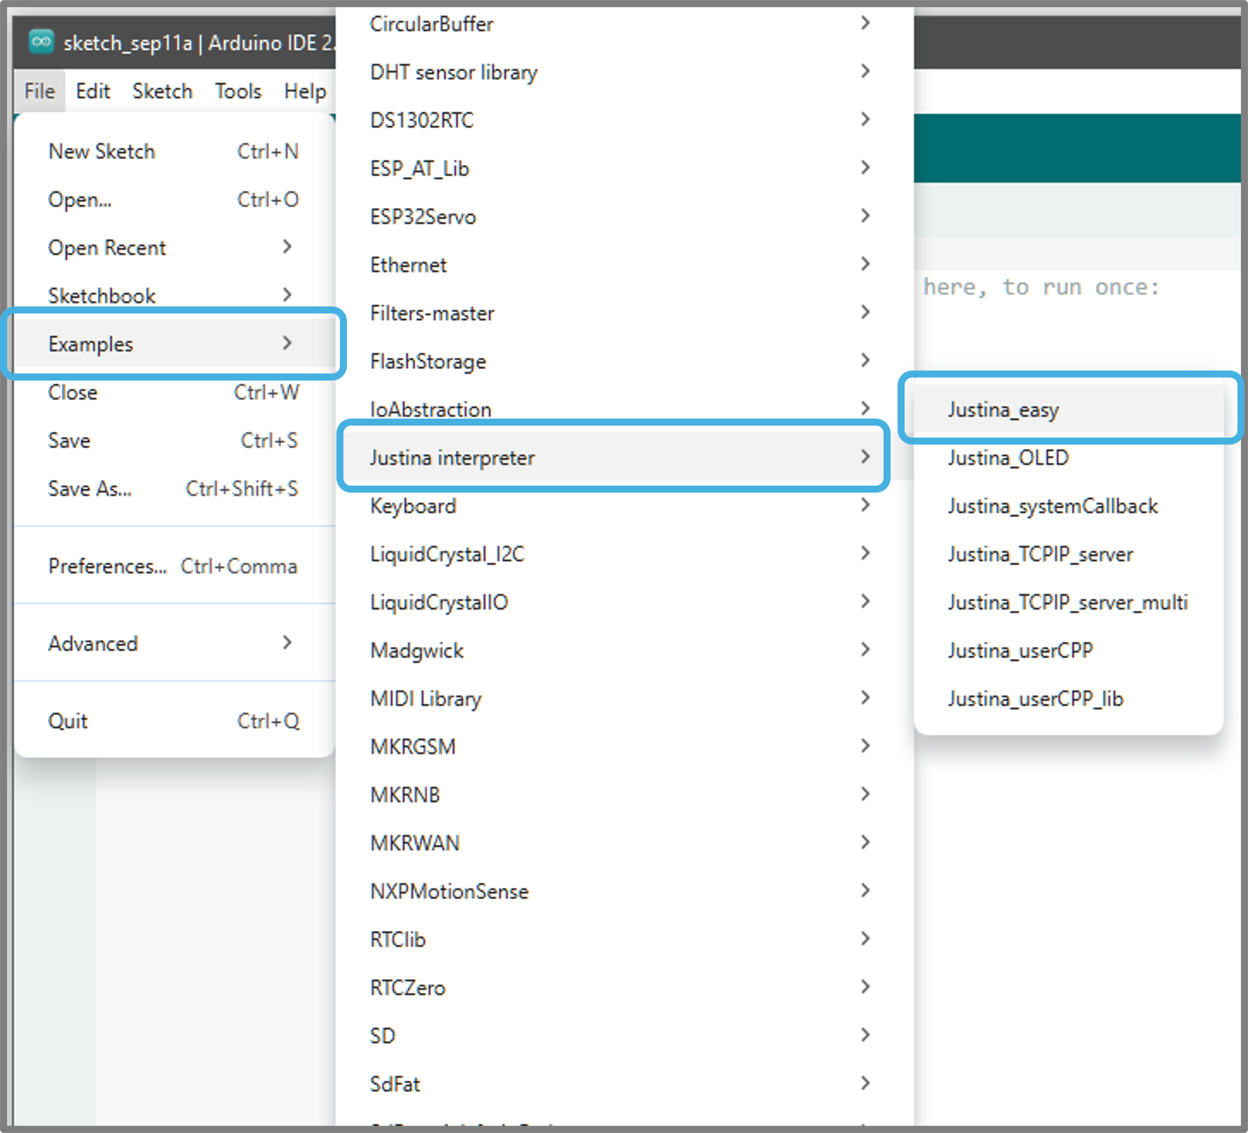Open the Justina_userCPP_lib example
This screenshot has height=1133, width=1248.
pos(1035,698)
